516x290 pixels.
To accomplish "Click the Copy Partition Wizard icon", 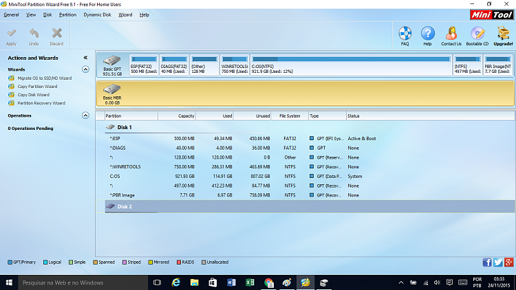I will [x=11, y=86].
